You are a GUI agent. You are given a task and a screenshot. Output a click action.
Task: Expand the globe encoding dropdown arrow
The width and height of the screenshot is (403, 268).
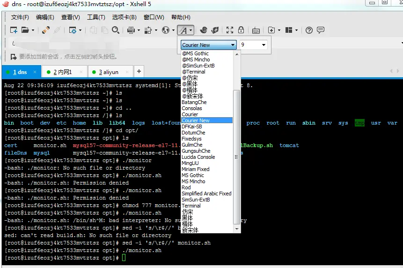point(173,30)
